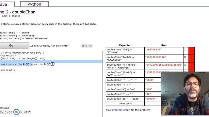Select the doubleChar("aa") expected cell
The height and width of the screenshot is (117, 209).
tap(125, 99)
